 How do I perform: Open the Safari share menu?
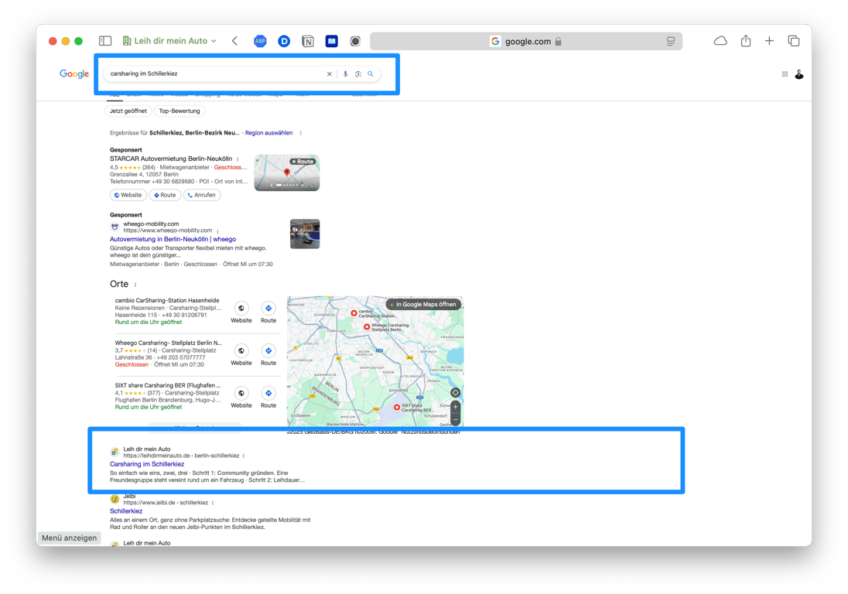click(x=746, y=40)
